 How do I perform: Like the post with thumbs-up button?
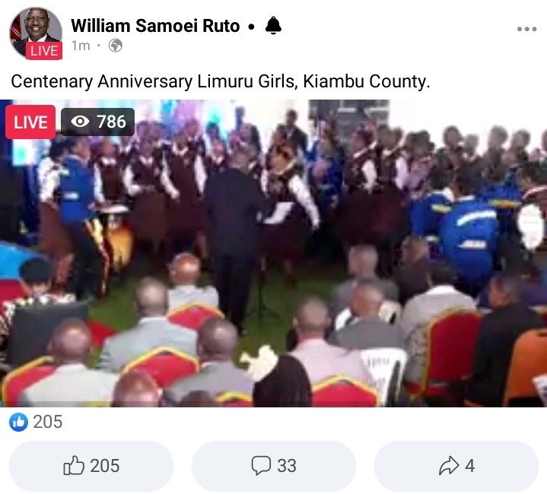tap(91, 466)
